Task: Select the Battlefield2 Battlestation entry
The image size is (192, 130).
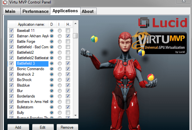Action: coord(32,58)
